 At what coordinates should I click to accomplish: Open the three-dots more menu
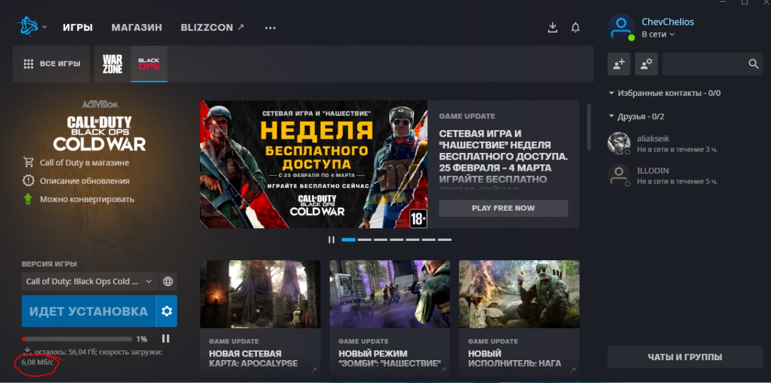point(270,28)
